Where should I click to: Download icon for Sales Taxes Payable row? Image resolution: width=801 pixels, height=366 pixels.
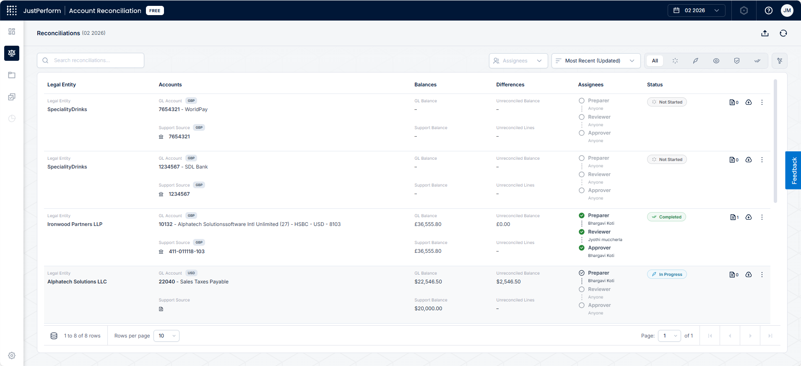coord(749,275)
